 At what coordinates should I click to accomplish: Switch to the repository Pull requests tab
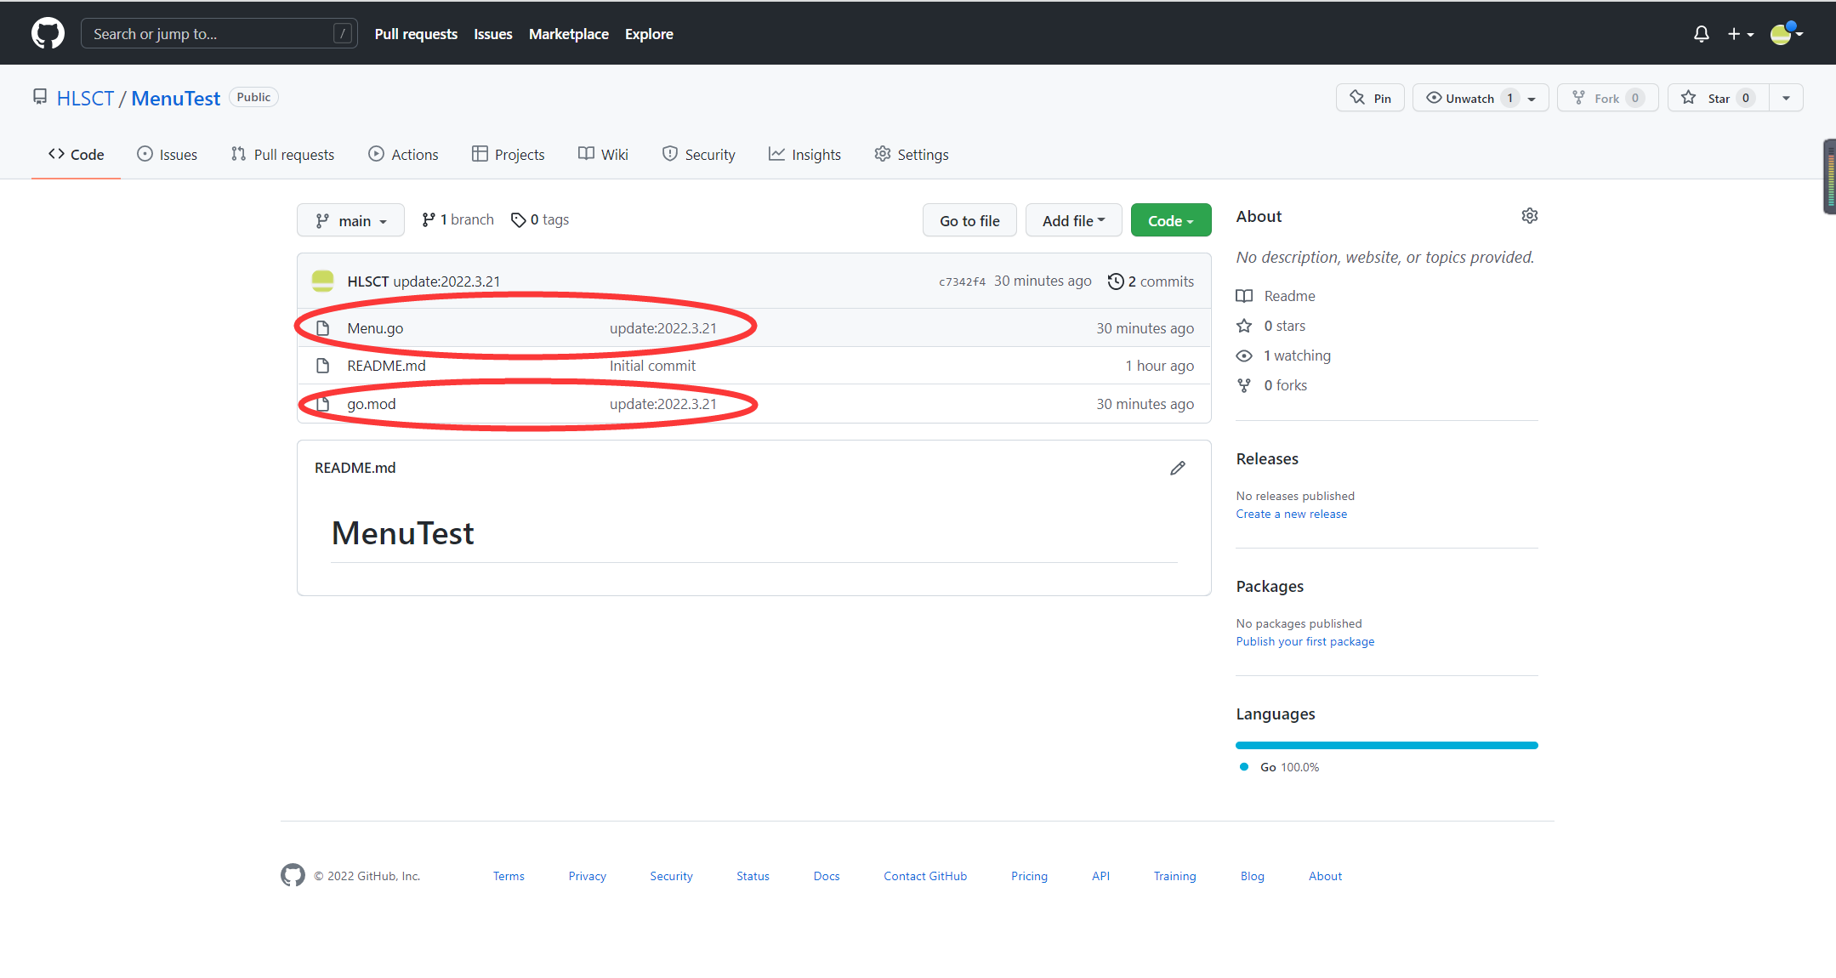tap(282, 154)
